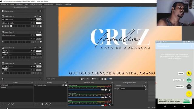Open the Arquivo menu
194x109 pixels.
pyautogui.click(x=5, y=4)
